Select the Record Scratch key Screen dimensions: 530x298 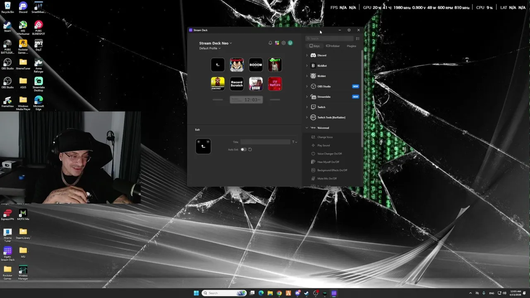click(x=237, y=84)
